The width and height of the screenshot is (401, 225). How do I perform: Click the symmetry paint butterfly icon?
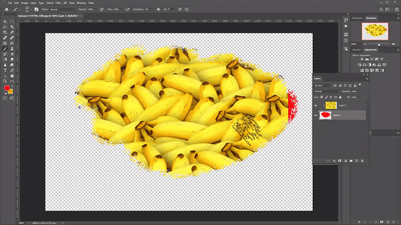[x=186, y=9]
